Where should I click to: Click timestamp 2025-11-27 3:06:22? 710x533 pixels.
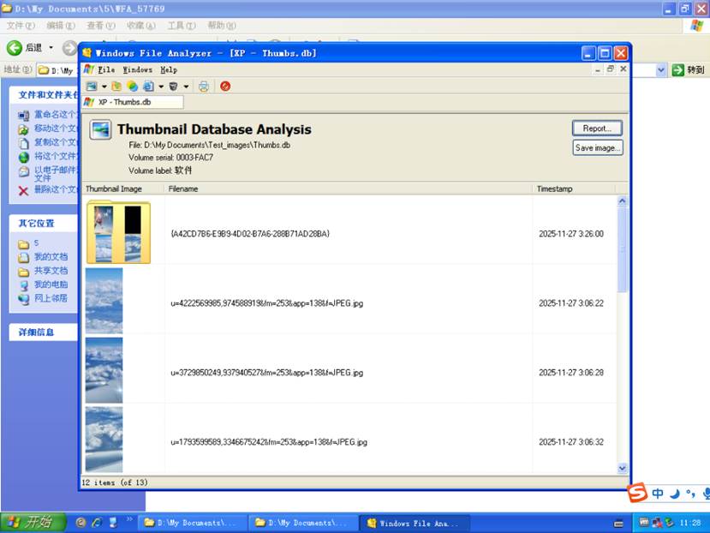click(x=571, y=303)
